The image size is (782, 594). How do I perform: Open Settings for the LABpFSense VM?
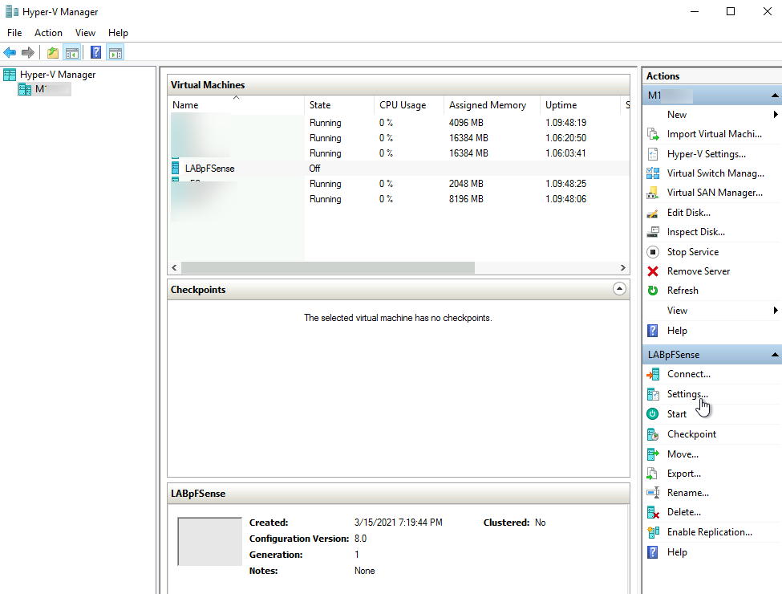687,394
